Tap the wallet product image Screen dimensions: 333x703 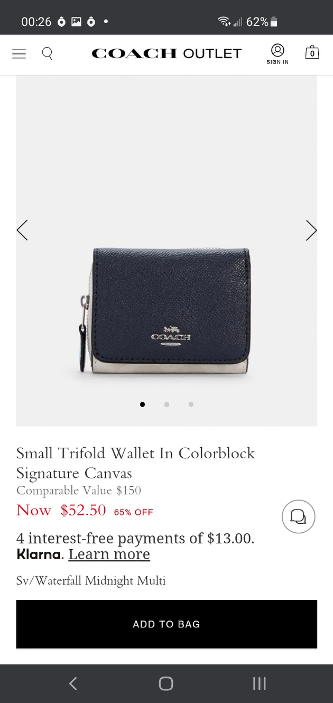pos(165,311)
